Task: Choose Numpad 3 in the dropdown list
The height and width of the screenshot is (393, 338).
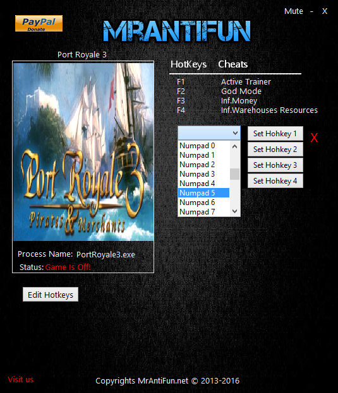Action: pyautogui.click(x=203, y=174)
